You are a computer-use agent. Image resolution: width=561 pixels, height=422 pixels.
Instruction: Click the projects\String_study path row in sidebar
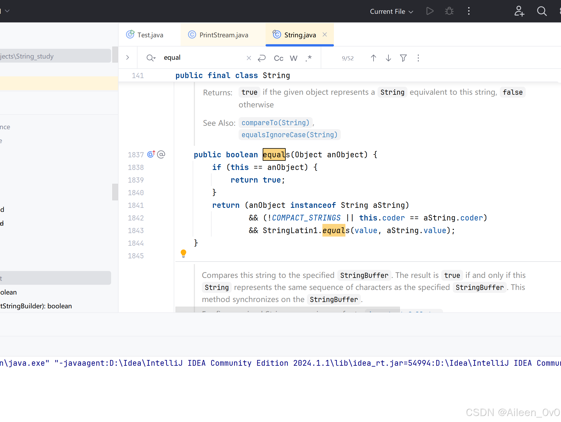point(55,56)
